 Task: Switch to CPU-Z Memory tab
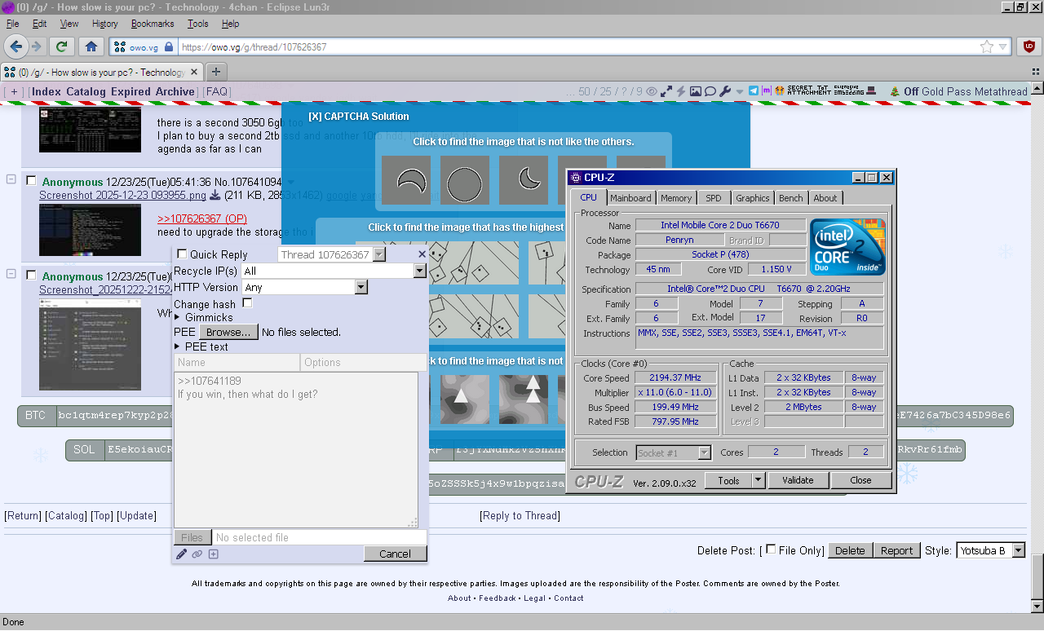point(676,197)
